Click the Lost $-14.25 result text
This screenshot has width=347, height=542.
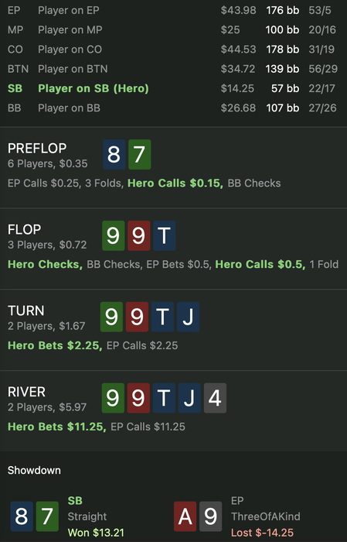pyautogui.click(x=262, y=533)
